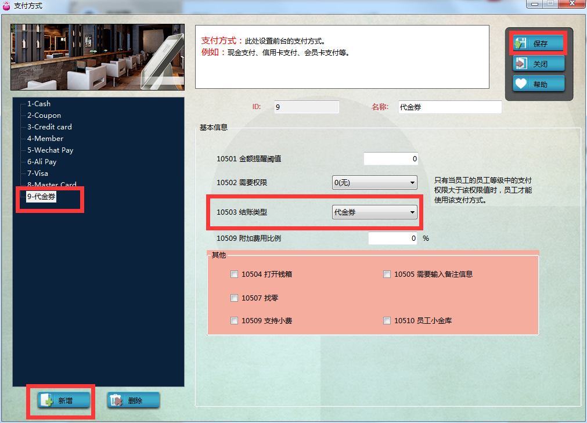Open 10503 结账类型 dropdown
Screen dimensions: 587x423
click(x=374, y=212)
